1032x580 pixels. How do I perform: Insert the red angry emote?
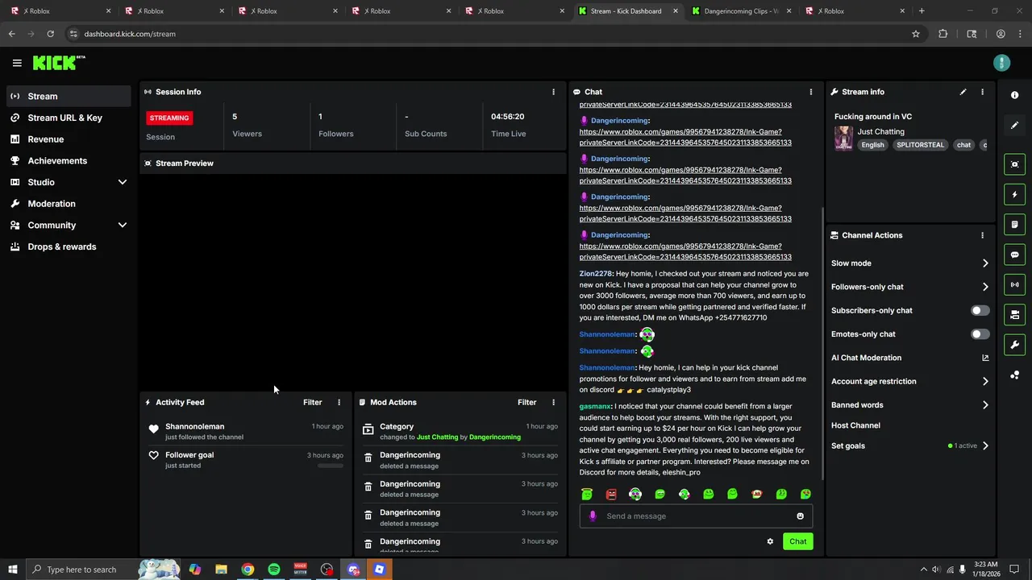click(x=611, y=494)
